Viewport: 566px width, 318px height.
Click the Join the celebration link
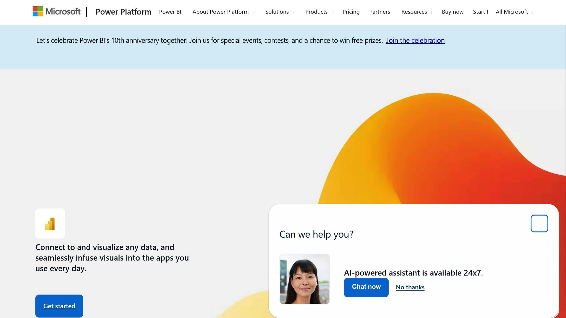click(x=415, y=40)
